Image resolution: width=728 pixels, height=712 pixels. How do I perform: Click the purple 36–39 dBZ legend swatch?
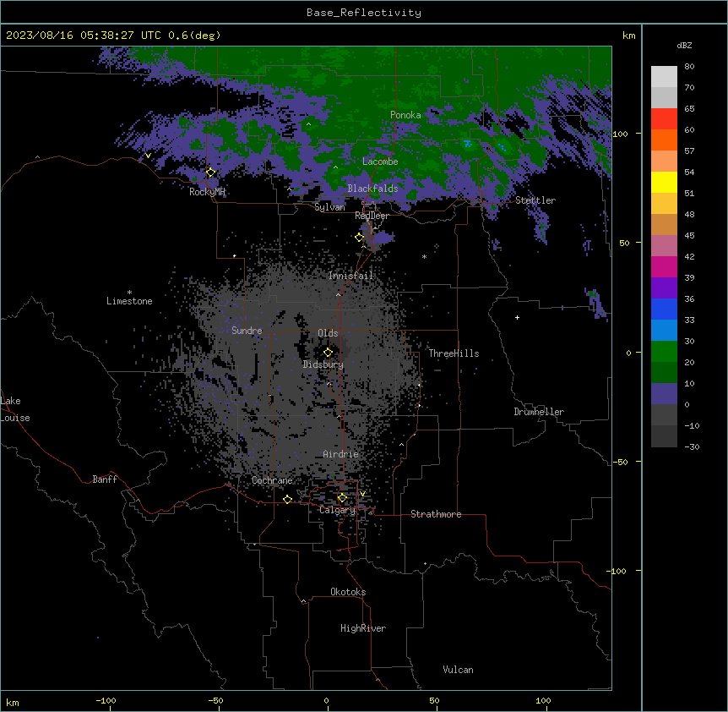click(664, 288)
